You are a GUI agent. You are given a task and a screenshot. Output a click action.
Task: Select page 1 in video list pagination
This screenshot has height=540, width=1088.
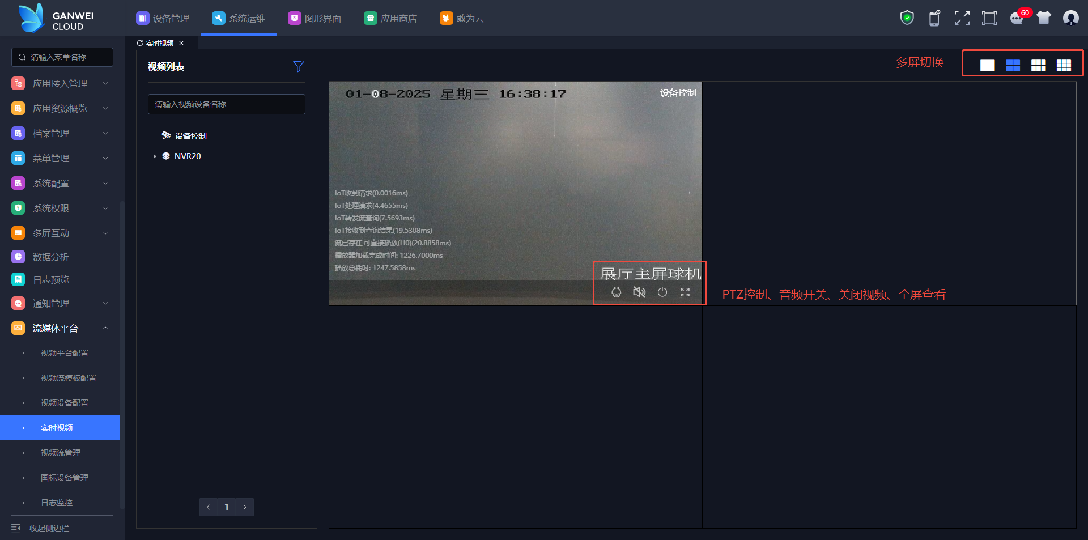pos(227,507)
